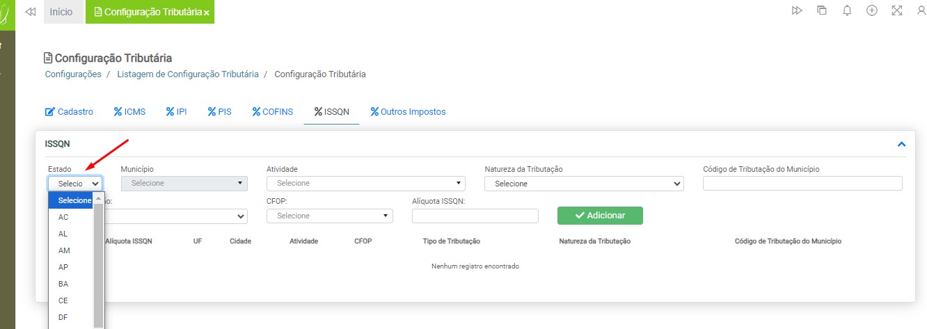927x329 pixels.
Task: Click the green Adicionar button
Action: tap(600, 216)
